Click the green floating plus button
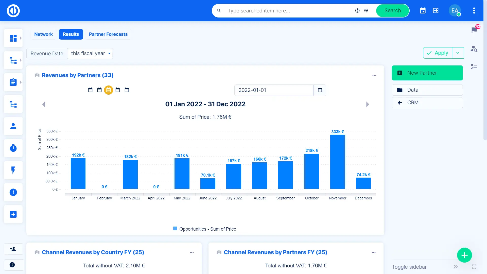The width and height of the screenshot is (487, 274). tap(464, 255)
